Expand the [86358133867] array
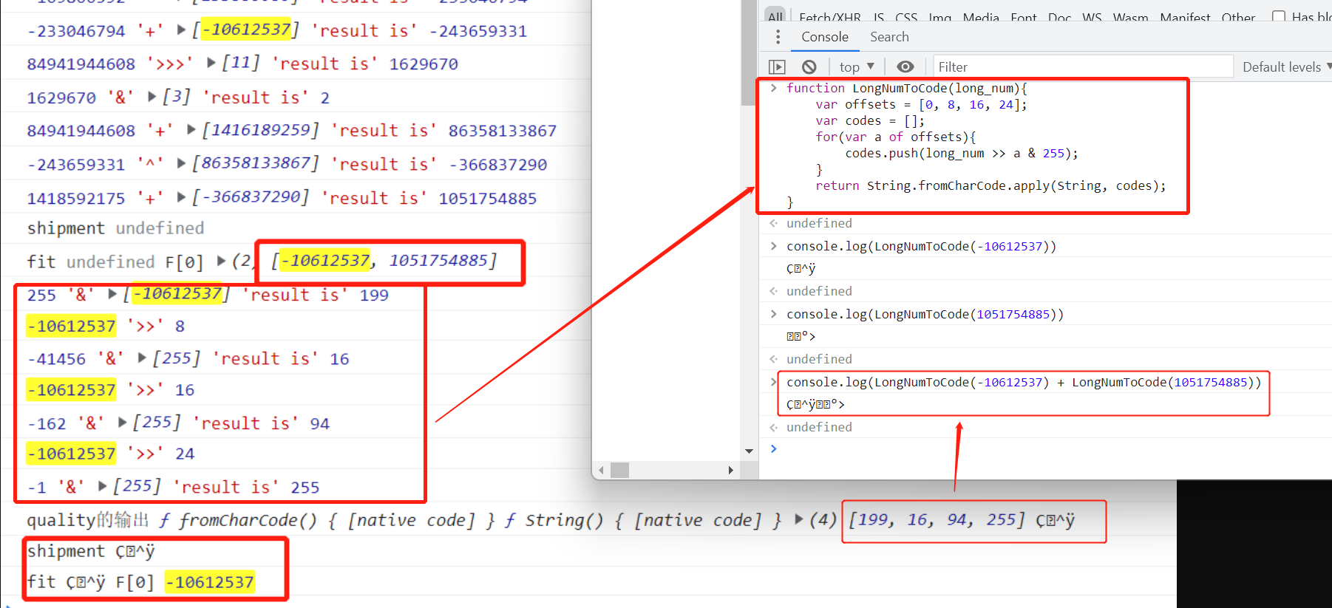The height and width of the screenshot is (608, 1332). click(181, 163)
